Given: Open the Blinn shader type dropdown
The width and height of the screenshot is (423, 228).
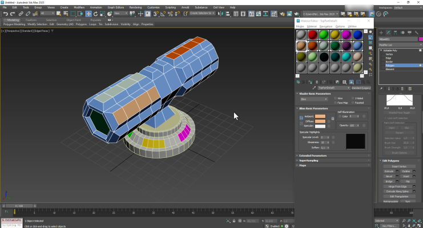Looking at the screenshot, I should 313,99.
